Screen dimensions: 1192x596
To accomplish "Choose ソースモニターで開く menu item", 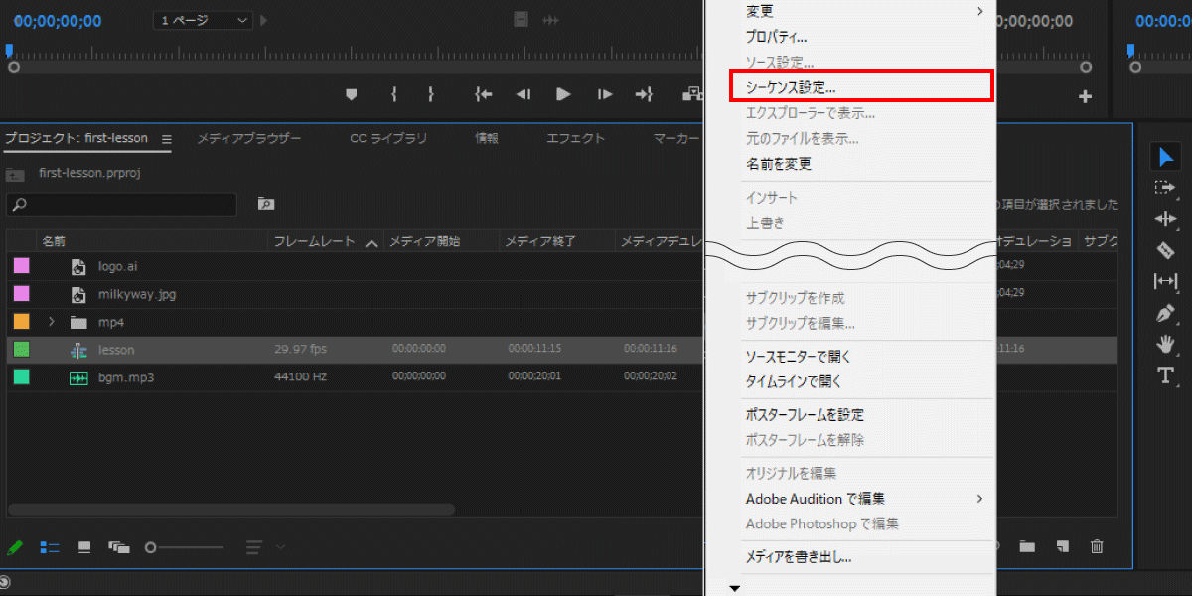I will pos(799,357).
